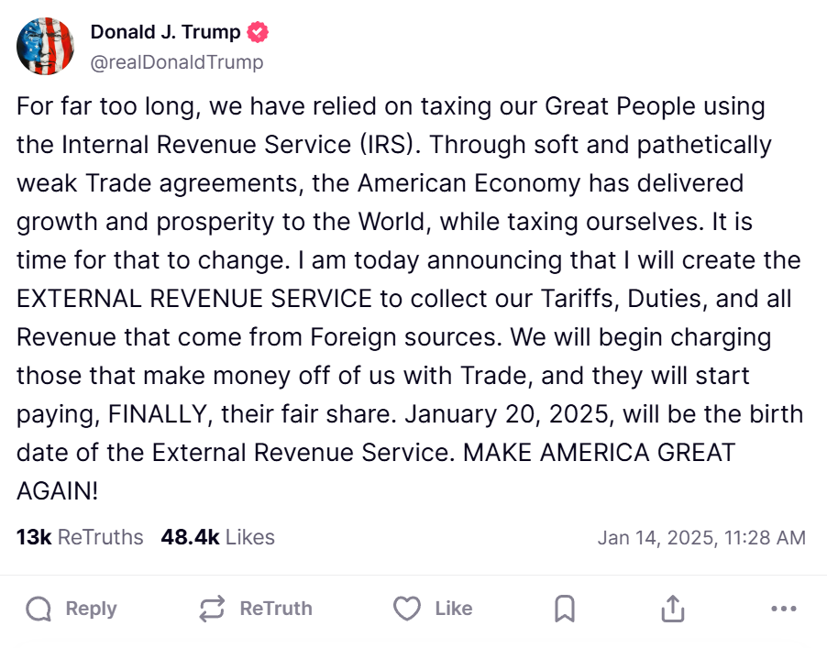This screenshot has height=648, width=827.
Task: Open the Donald J. Trump profile name
Action: coord(165,32)
